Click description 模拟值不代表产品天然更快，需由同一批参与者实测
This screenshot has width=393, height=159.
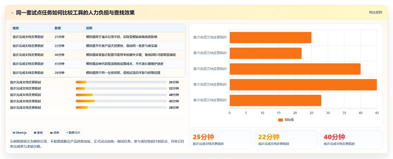pos(122,46)
